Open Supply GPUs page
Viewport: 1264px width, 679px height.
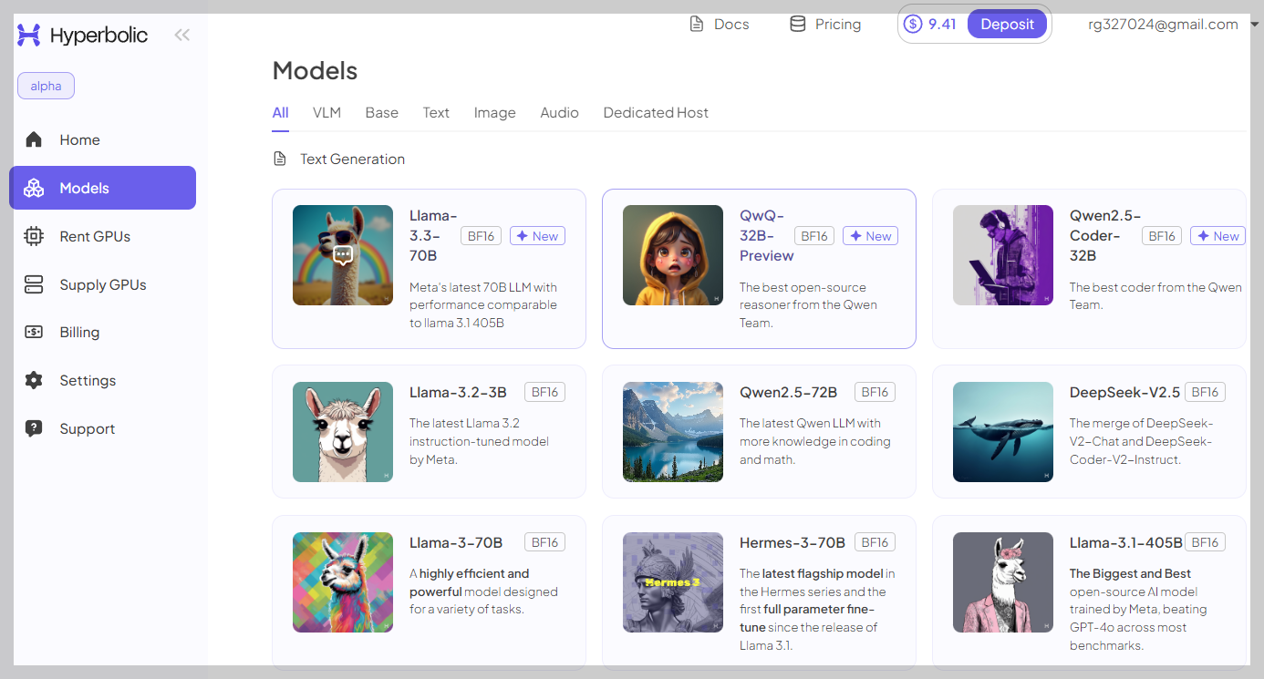[x=102, y=284]
